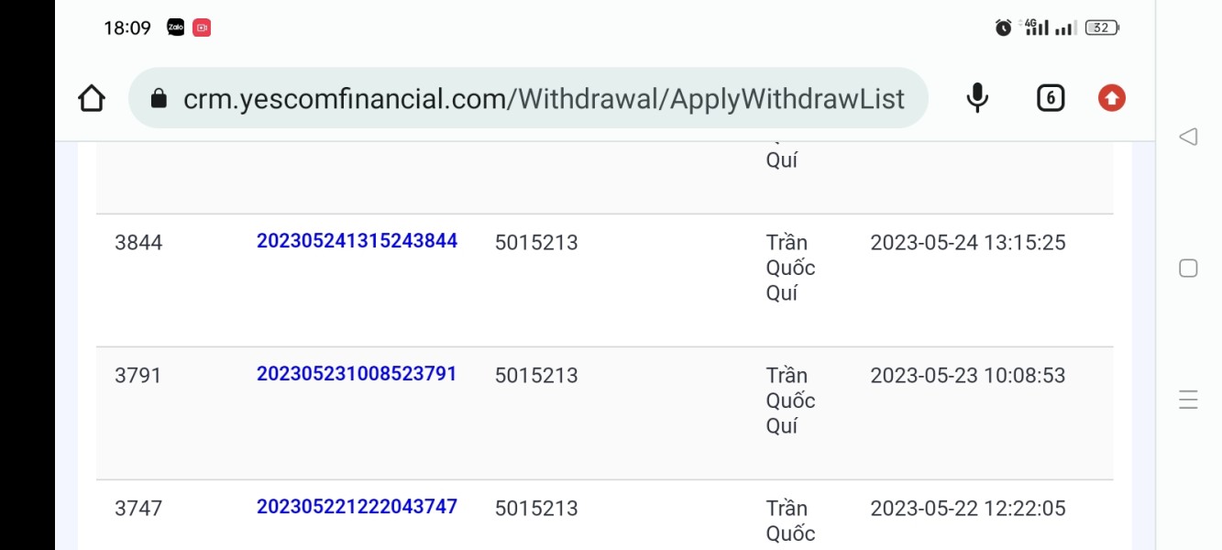Tap the battery level indicator
1222x550 pixels.
click(1102, 27)
